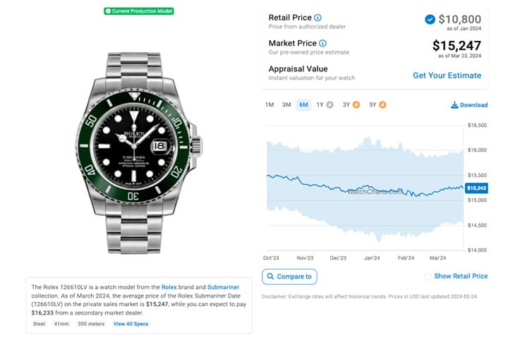
Task: Select the 6M chart range
Action: coord(303,105)
